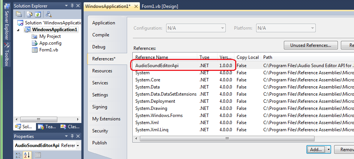
Task: Open the Compile settings tab
Action: 100,35
